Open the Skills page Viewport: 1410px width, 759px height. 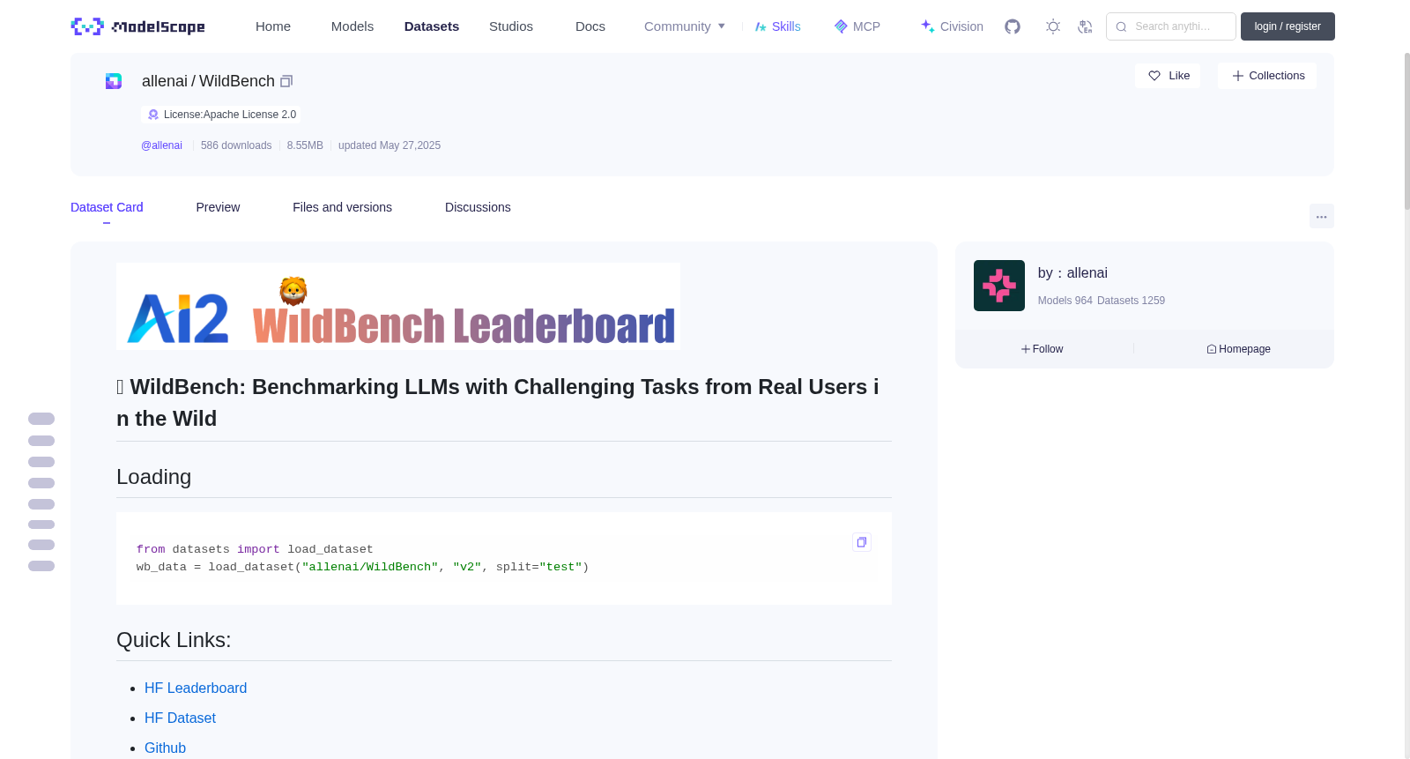[x=777, y=26]
